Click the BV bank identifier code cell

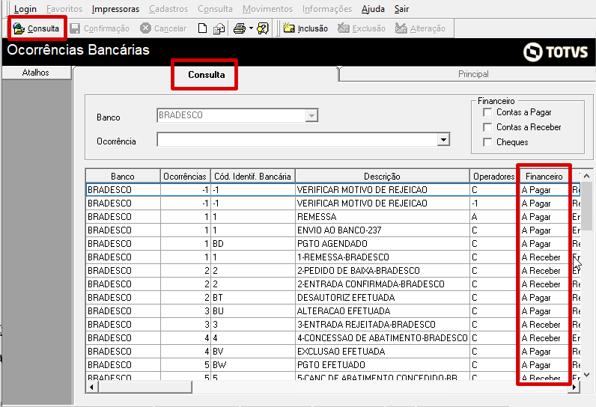(253, 352)
